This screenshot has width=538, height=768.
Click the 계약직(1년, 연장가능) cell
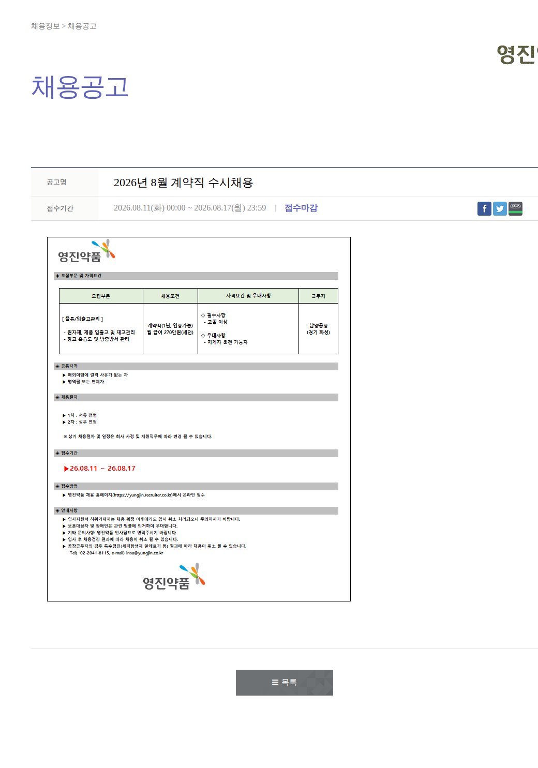tap(170, 329)
